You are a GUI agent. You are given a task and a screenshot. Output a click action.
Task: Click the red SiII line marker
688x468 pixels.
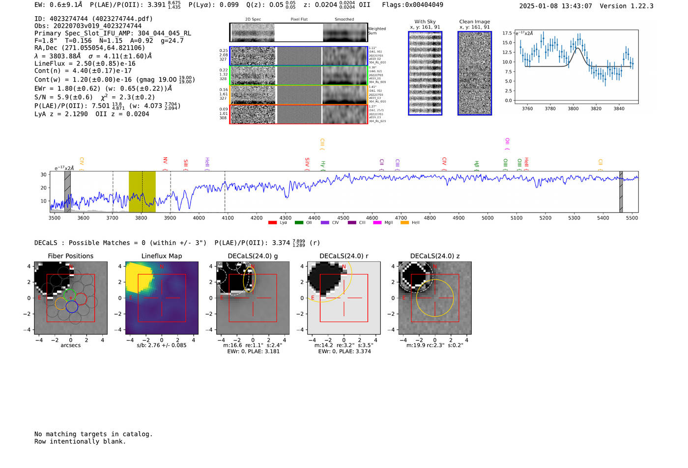point(186,164)
